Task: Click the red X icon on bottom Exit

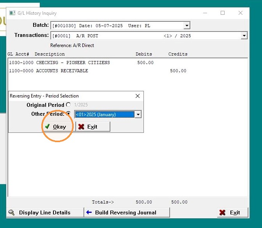Action: pyautogui.click(x=222, y=212)
